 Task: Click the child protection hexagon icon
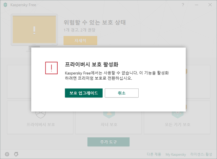pos(109,115)
